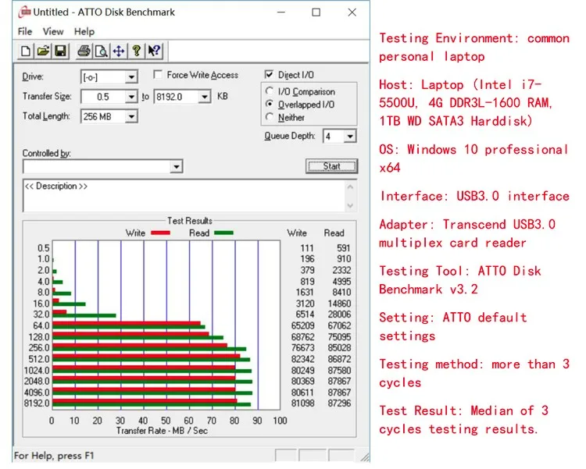Screen dimensions: 586x469
Task: Click the green Read legend swatch
Action: pos(224,233)
